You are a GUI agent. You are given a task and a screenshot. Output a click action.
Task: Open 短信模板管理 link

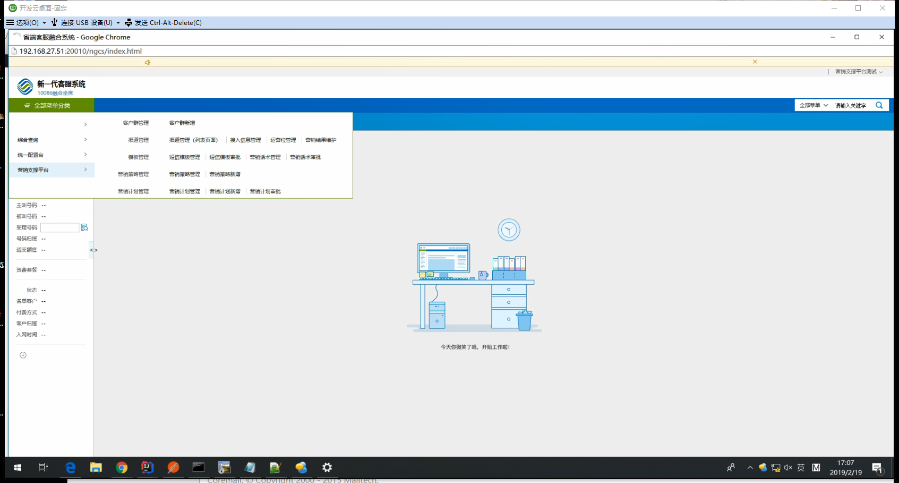coord(185,157)
